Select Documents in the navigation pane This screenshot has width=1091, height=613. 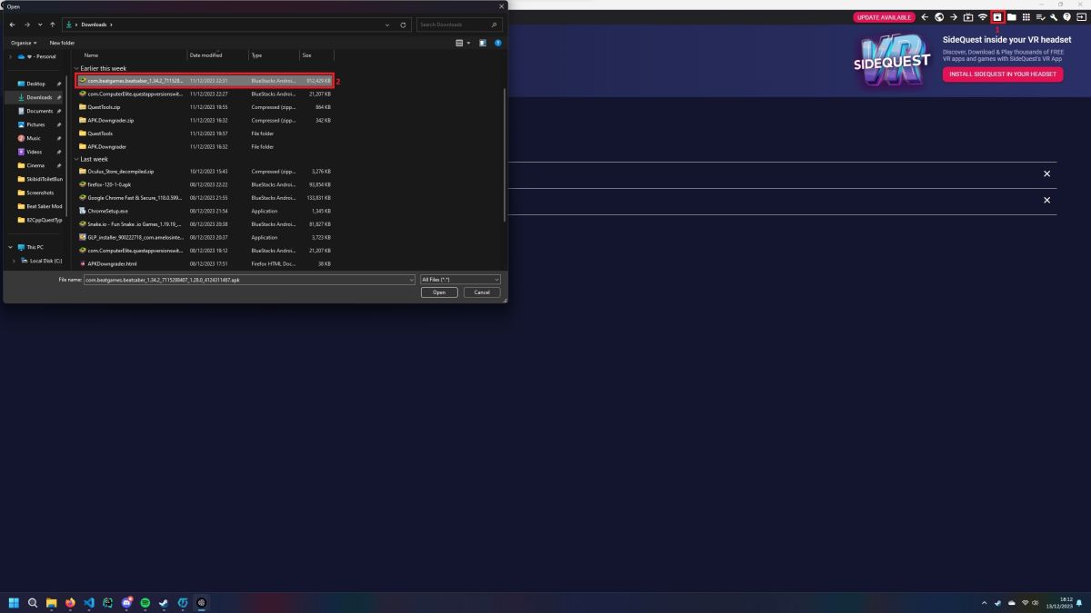39,111
